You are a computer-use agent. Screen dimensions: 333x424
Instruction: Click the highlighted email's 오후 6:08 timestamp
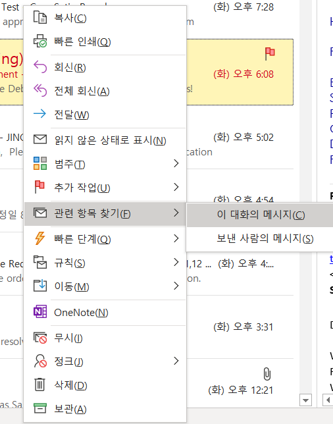point(243,74)
